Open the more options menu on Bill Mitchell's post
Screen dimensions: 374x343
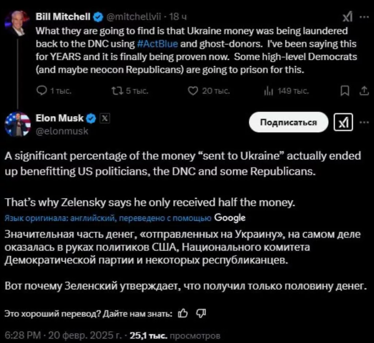(364, 17)
